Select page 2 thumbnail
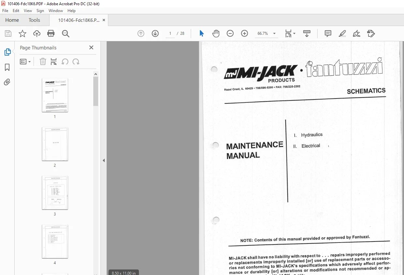 point(55,144)
